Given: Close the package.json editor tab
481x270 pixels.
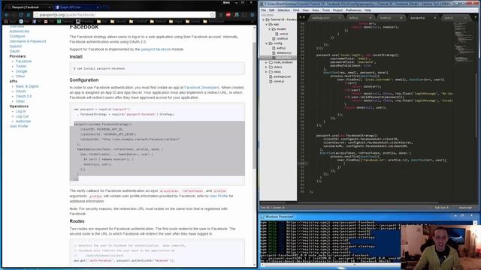Looking at the screenshot, I should [x=339, y=18].
